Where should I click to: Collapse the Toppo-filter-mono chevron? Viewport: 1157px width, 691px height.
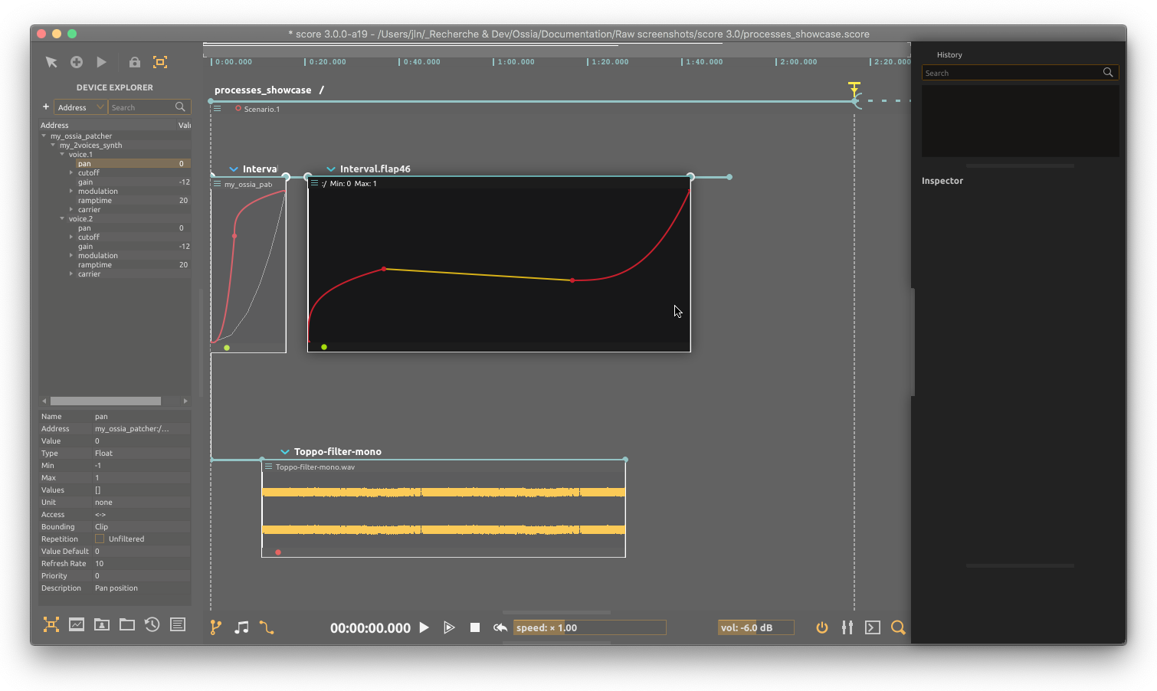(x=285, y=452)
